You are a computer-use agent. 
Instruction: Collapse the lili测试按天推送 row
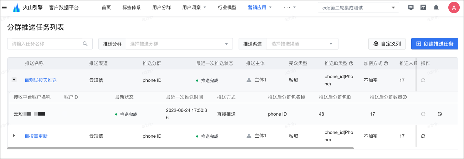14,80
